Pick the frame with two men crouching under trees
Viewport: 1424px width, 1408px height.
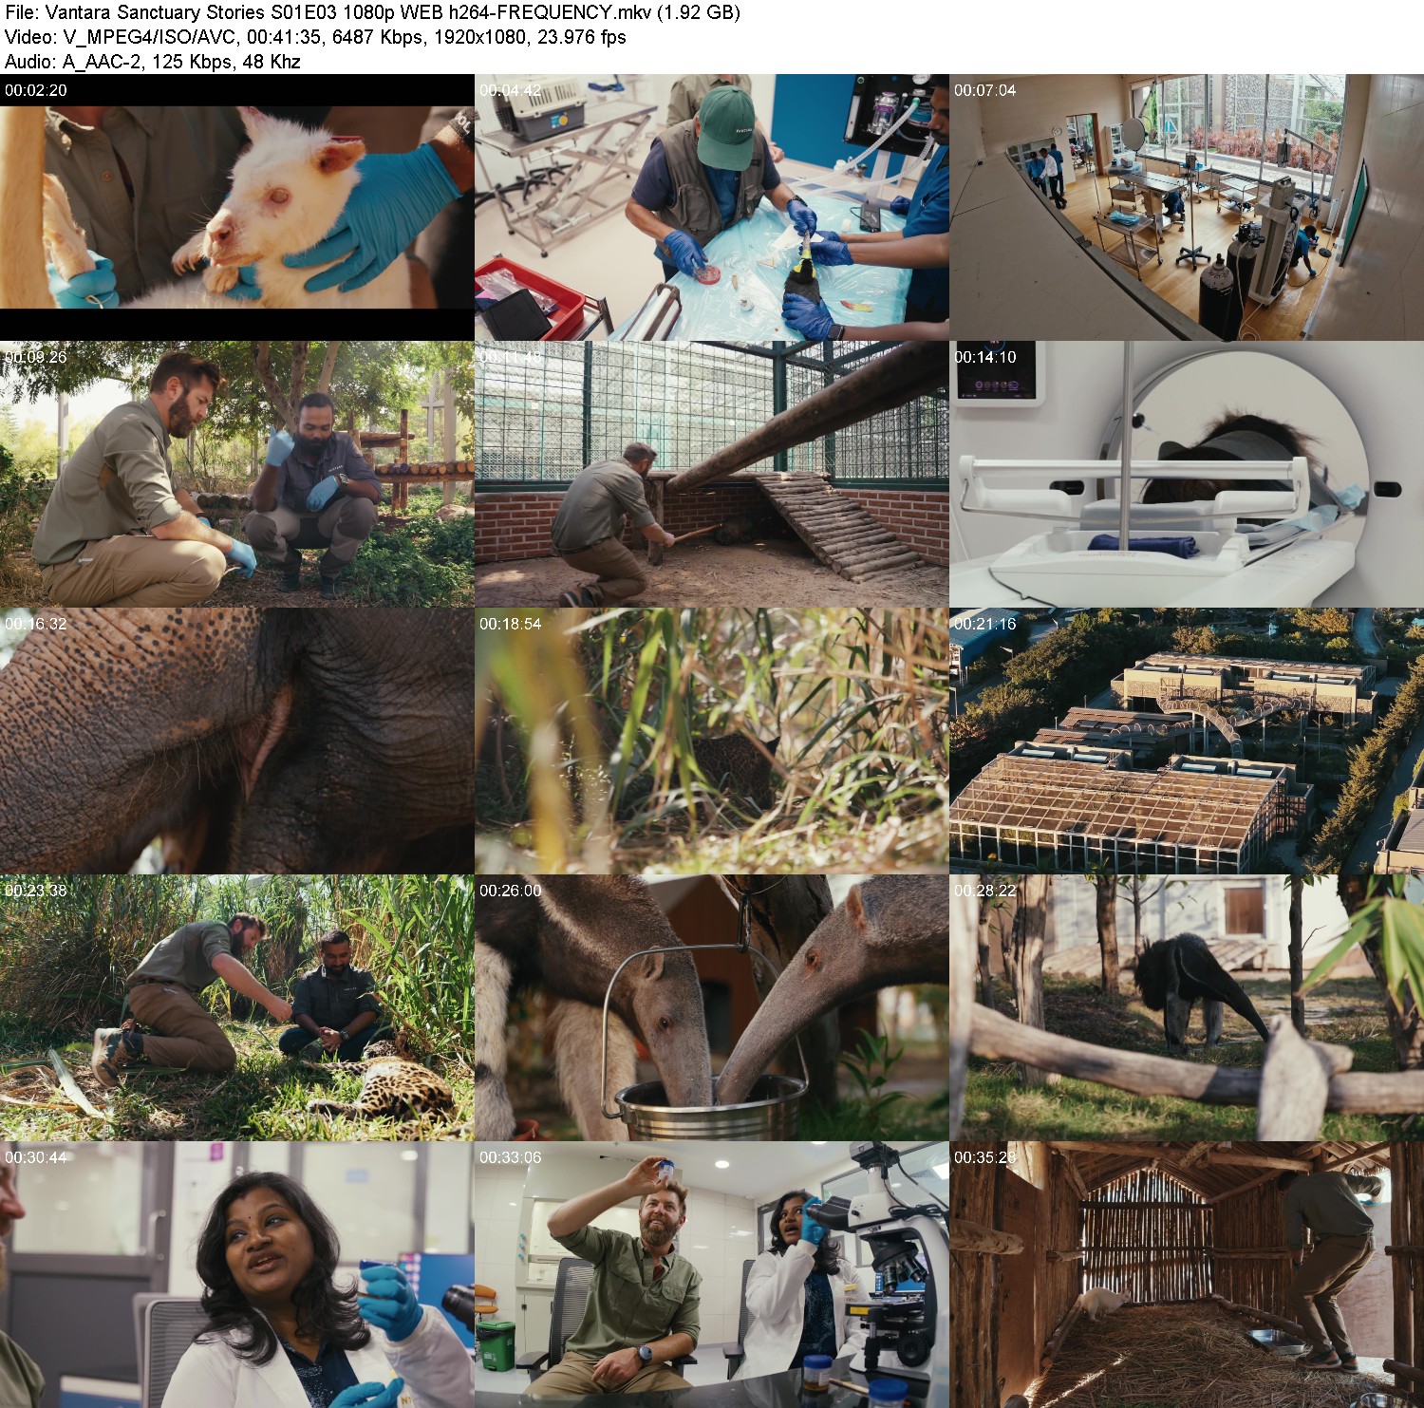(x=237, y=474)
